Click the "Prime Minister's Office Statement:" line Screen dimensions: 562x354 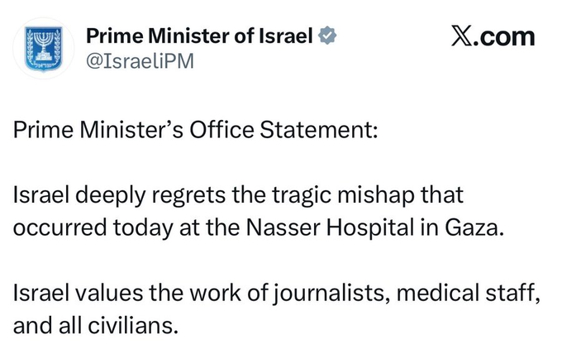(x=195, y=133)
